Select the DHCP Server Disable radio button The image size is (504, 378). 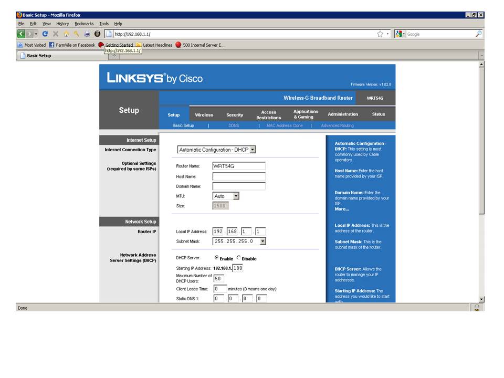coord(238,258)
